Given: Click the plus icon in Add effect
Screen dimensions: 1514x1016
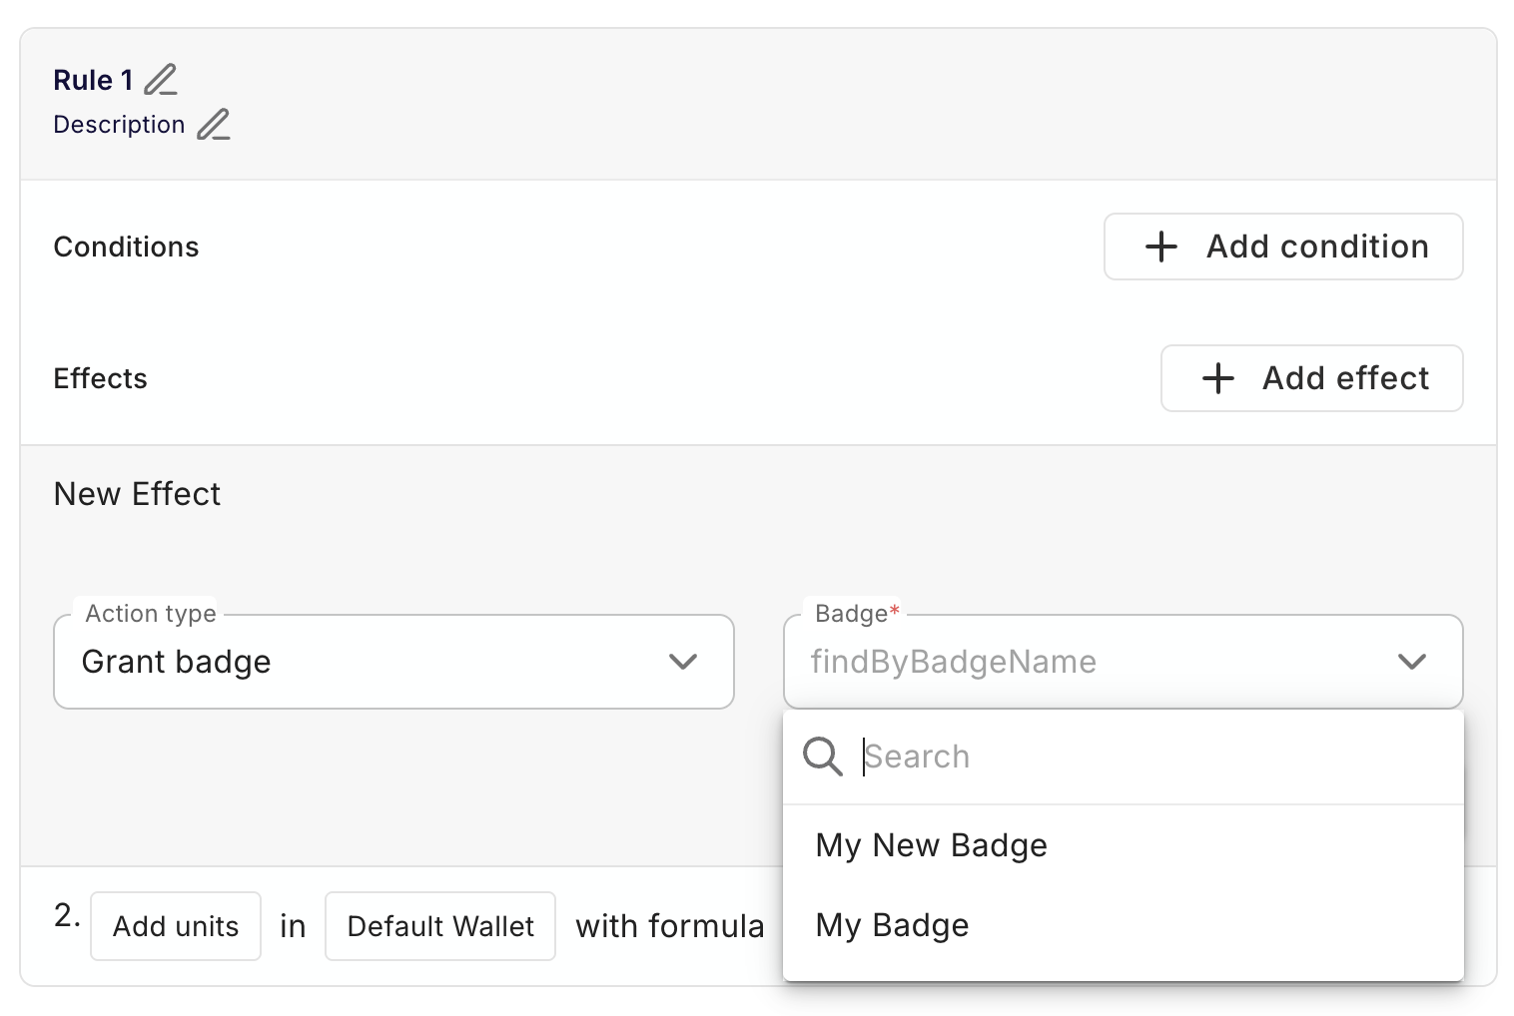Looking at the screenshot, I should 1217,378.
